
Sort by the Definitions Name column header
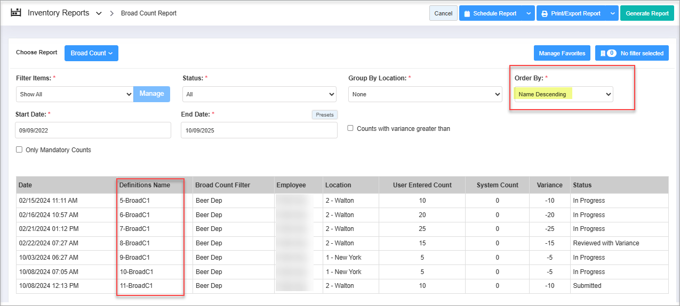[x=145, y=185]
